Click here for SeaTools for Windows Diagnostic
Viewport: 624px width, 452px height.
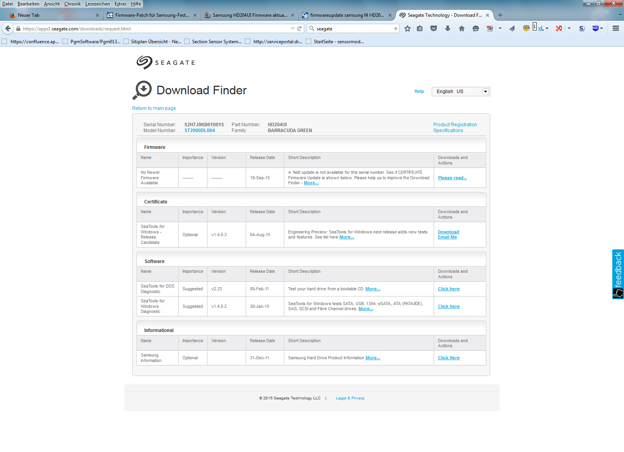[x=449, y=306]
